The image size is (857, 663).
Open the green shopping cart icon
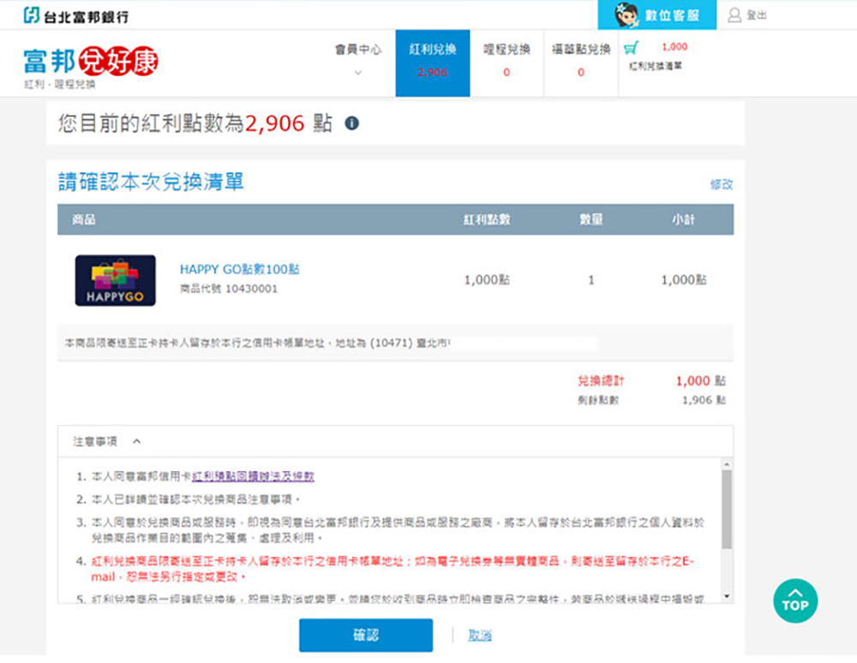pyautogui.click(x=632, y=48)
